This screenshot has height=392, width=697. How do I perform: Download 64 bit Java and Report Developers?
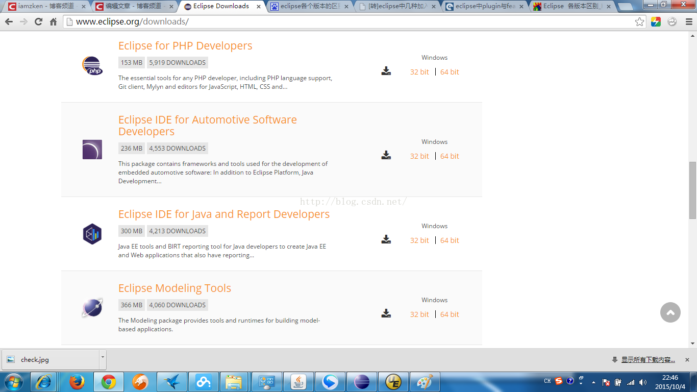pos(450,240)
